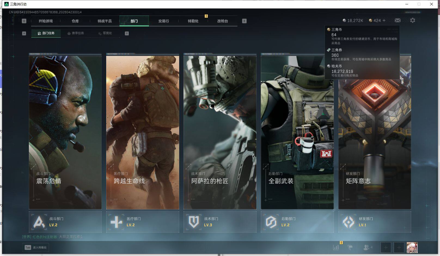Image resolution: width=440 pixels, height=256 pixels.
Task: Click the 战斗部门 department logo icon
Action: tap(39, 222)
